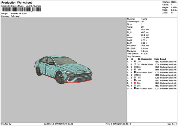
Task: Click the Code column header
Action: point(157,59)
